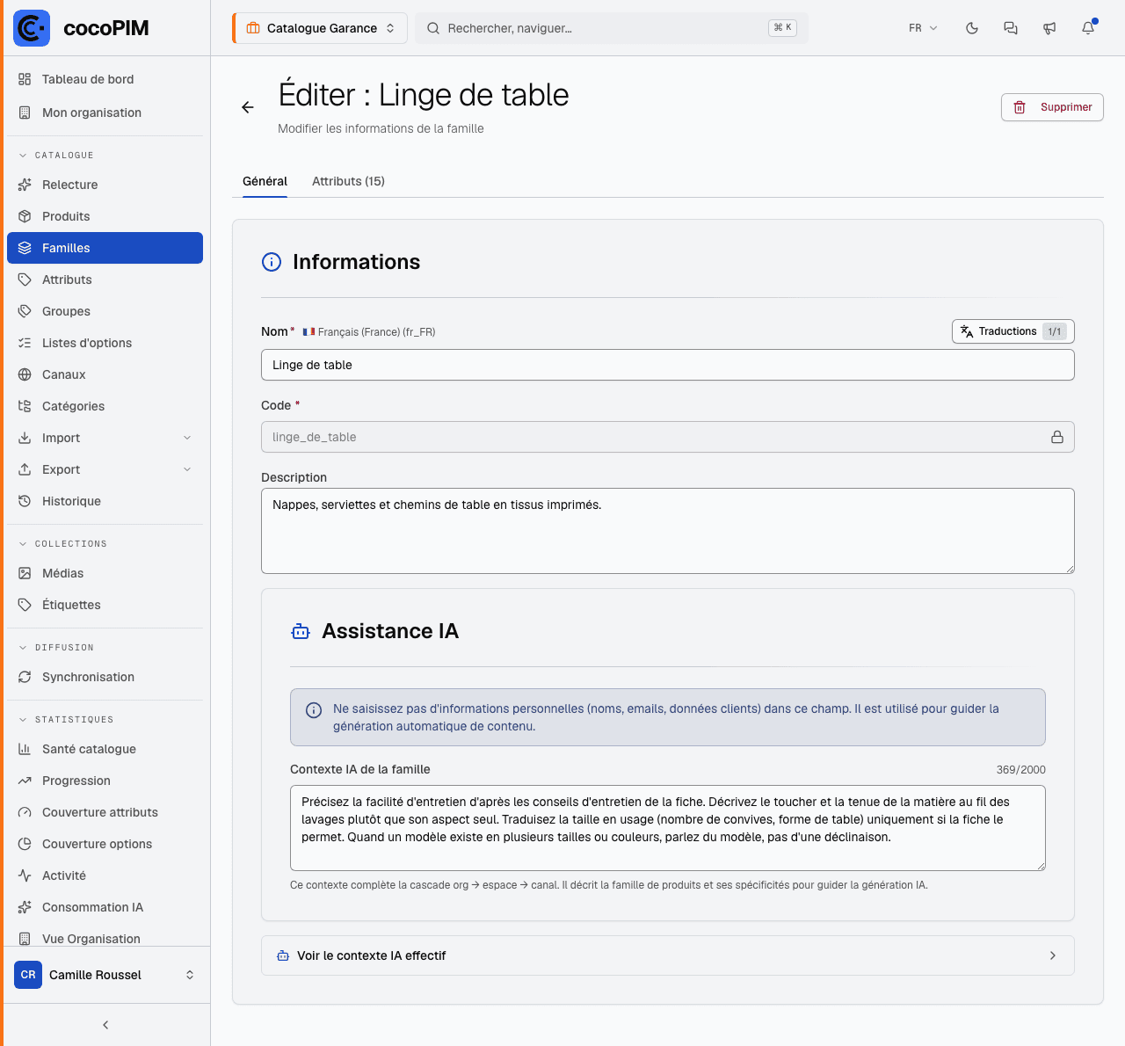Click the Supprimer button

pos(1052,107)
